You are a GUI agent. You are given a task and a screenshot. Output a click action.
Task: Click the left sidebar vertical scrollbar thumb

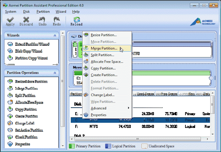(63, 81)
